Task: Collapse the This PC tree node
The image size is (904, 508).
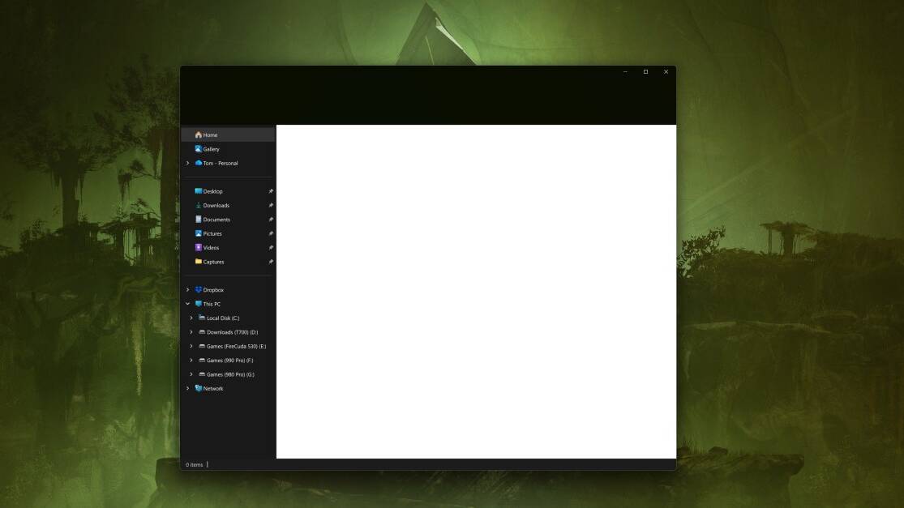Action: [x=188, y=304]
